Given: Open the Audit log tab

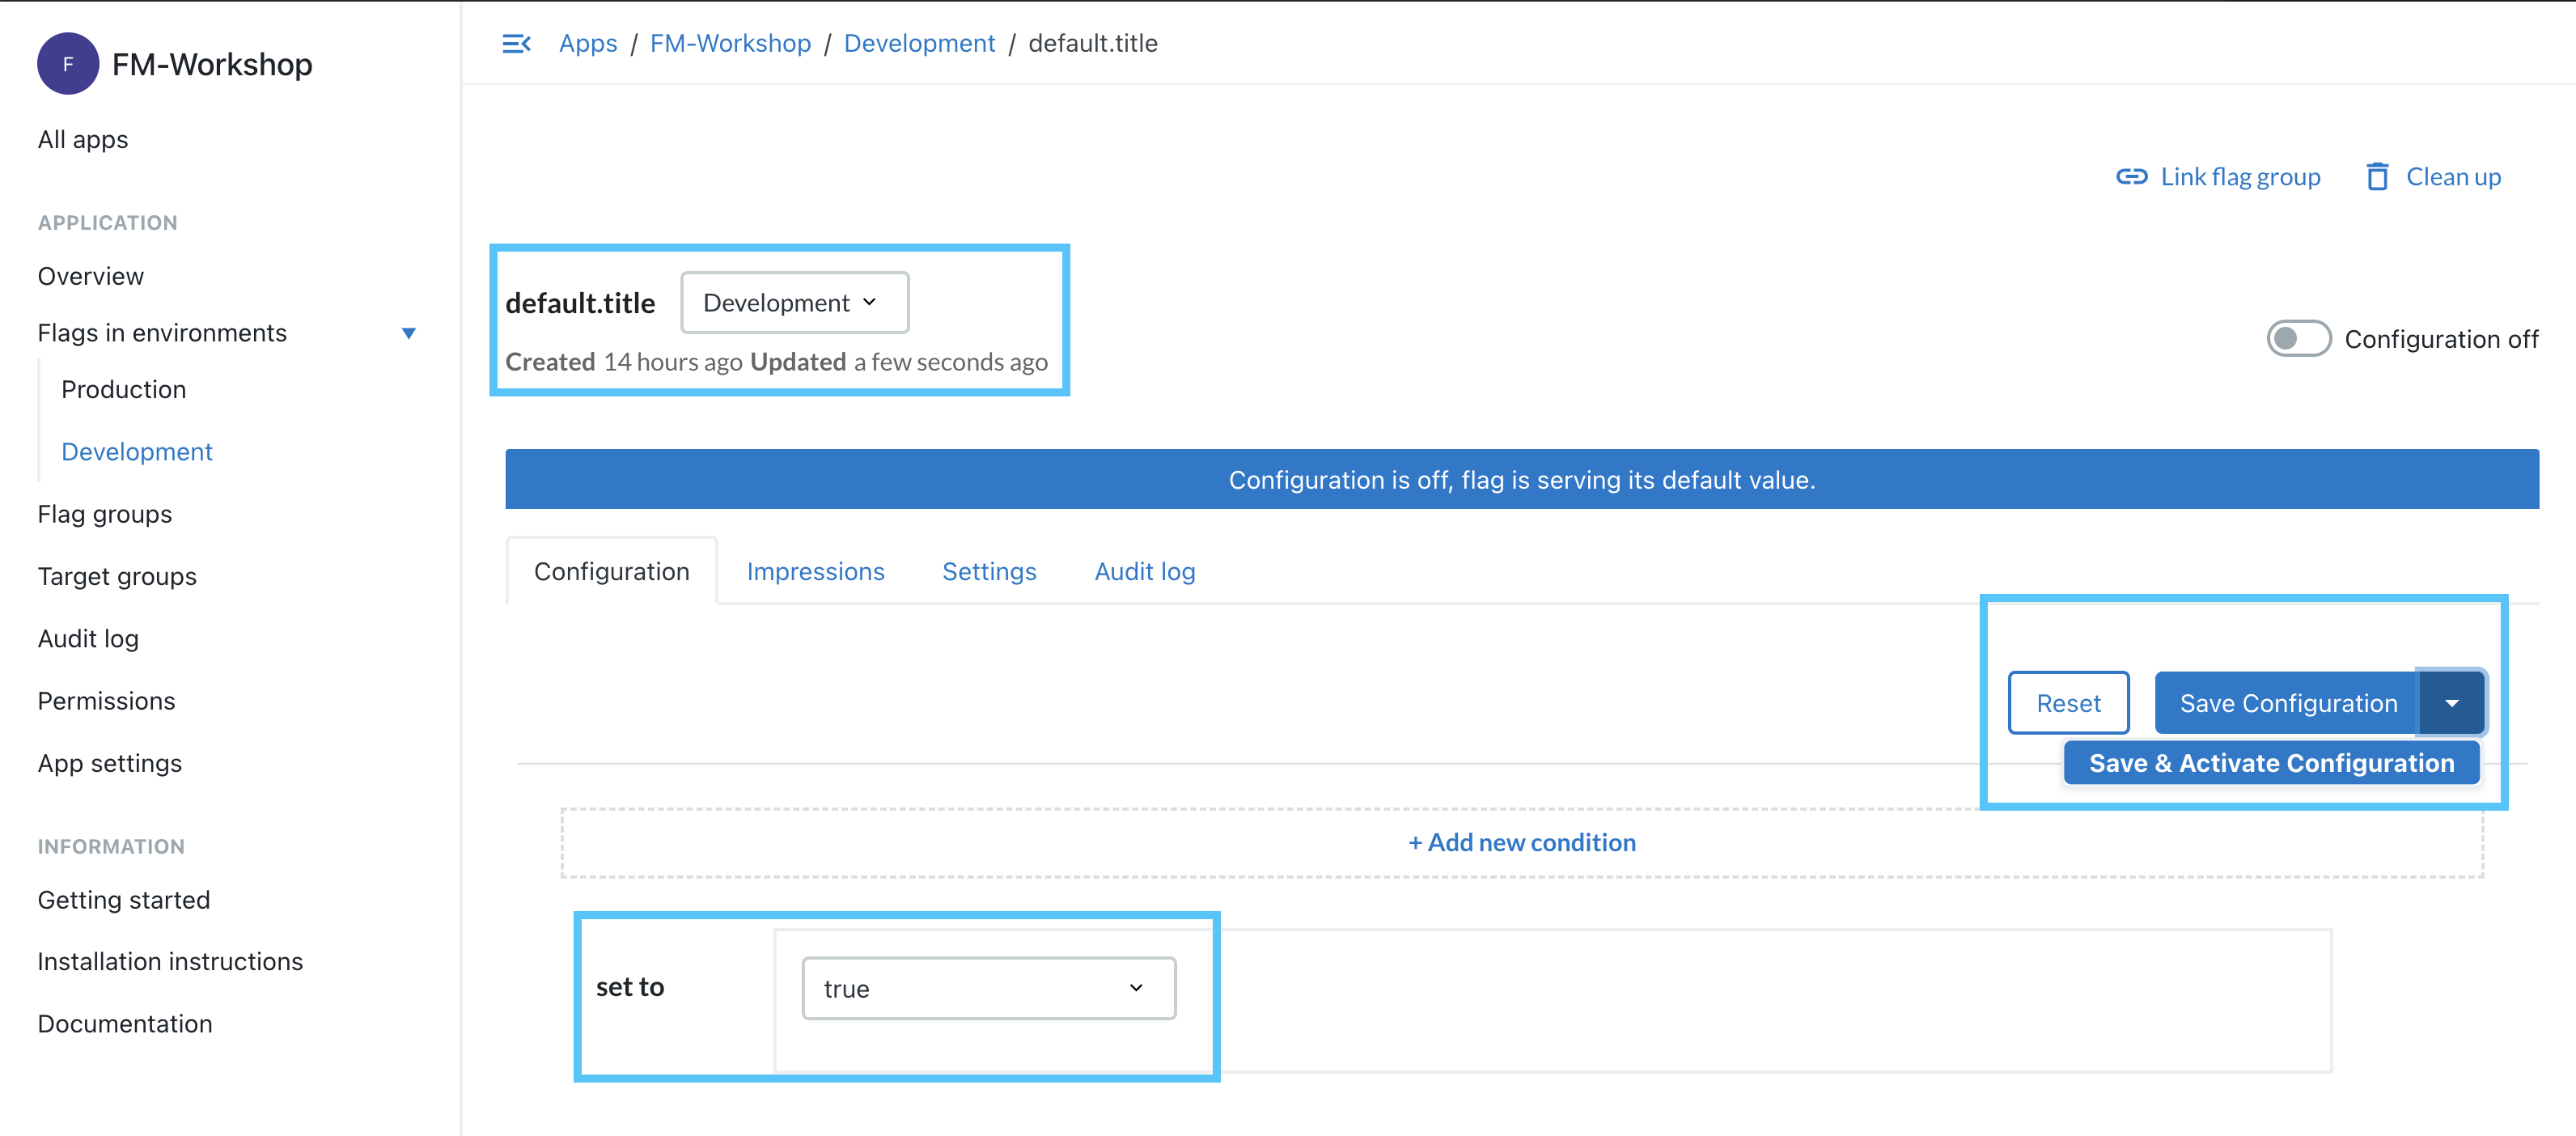Looking at the screenshot, I should click(1144, 571).
